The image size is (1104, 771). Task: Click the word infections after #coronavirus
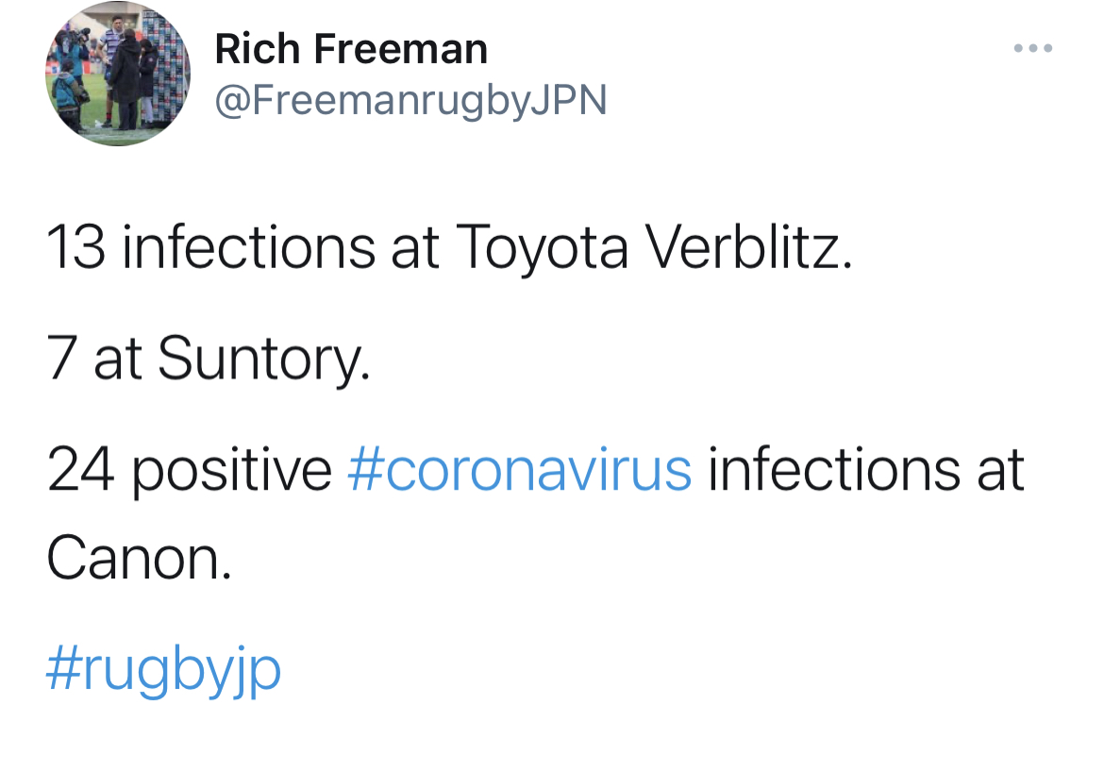coord(835,469)
